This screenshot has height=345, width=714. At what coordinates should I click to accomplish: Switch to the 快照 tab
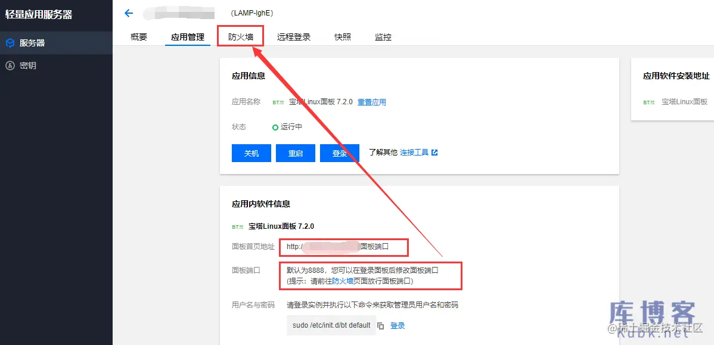point(343,38)
